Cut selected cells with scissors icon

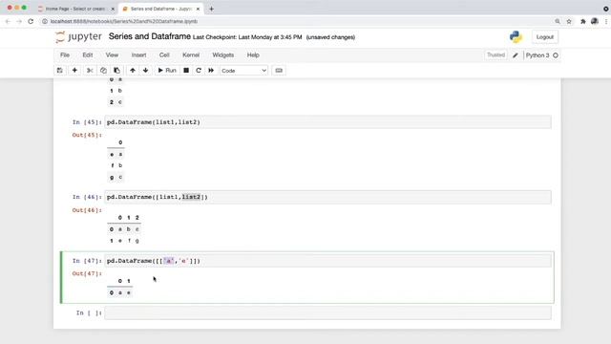pyautogui.click(x=90, y=71)
